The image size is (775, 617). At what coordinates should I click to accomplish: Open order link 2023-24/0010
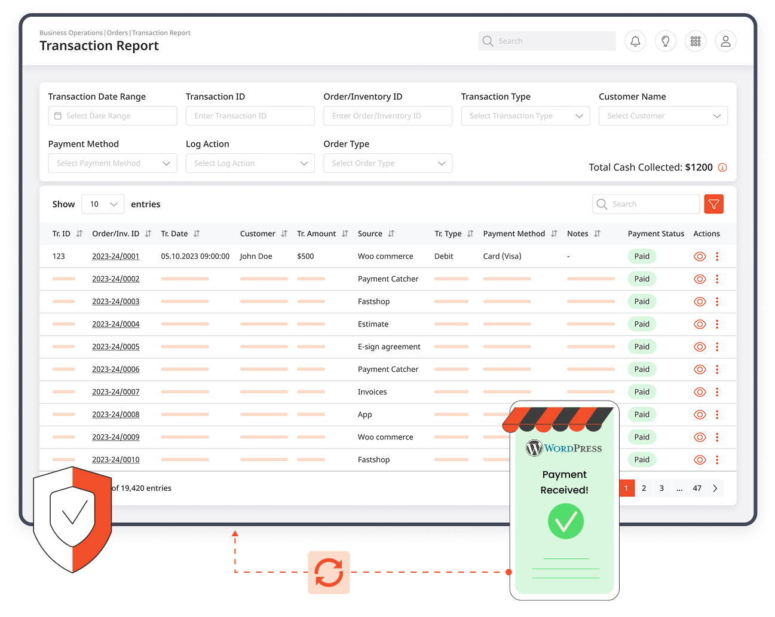click(116, 460)
